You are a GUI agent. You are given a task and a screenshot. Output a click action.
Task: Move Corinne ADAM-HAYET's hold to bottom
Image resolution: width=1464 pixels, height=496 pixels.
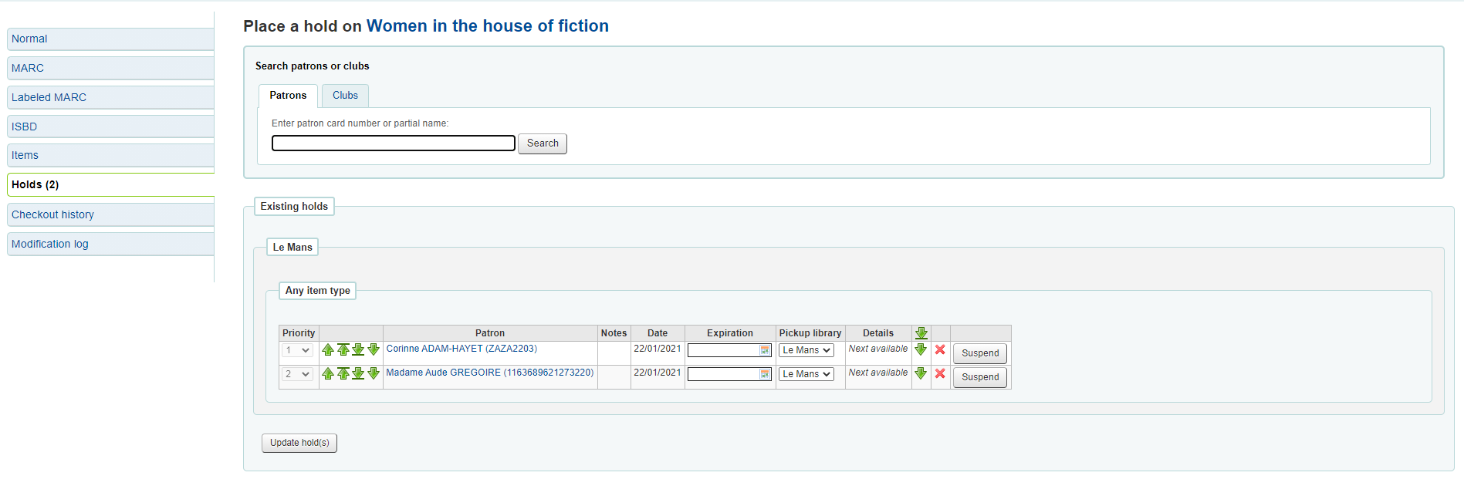click(358, 350)
